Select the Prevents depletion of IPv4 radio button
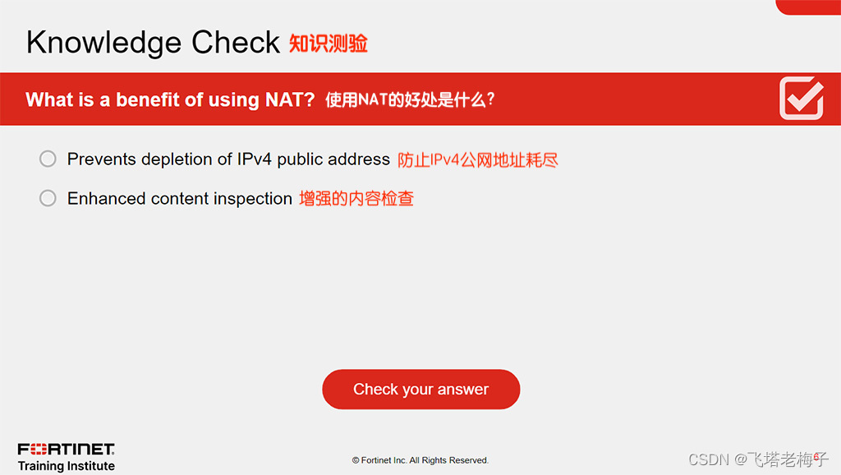This screenshot has width=841, height=475. (x=48, y=159)
